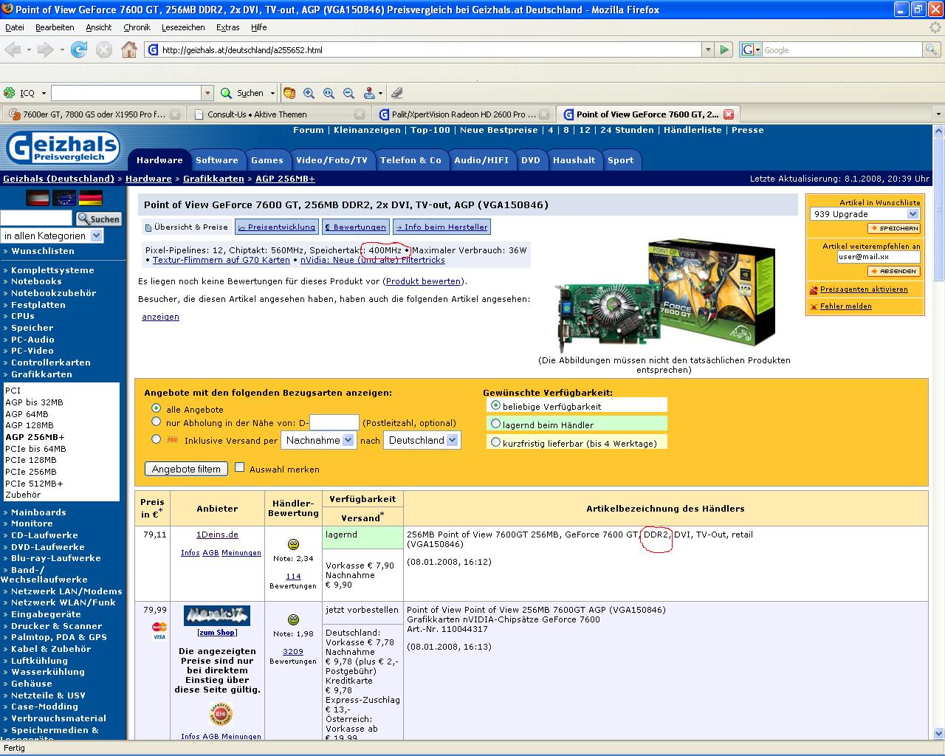Image resolution: width=945 pixels, height=756 pixels.
Task: Click the postal code input field
Action: (334, 422)
